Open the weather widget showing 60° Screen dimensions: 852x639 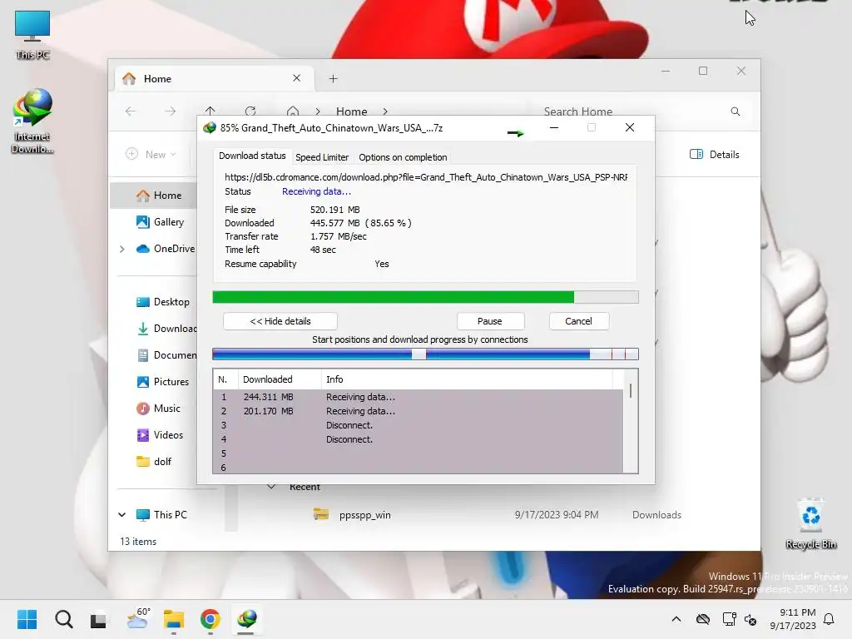click(x=138, y=619)
